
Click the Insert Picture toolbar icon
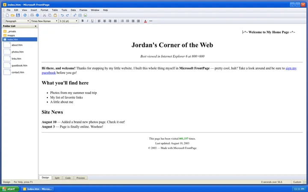(85, 15)
